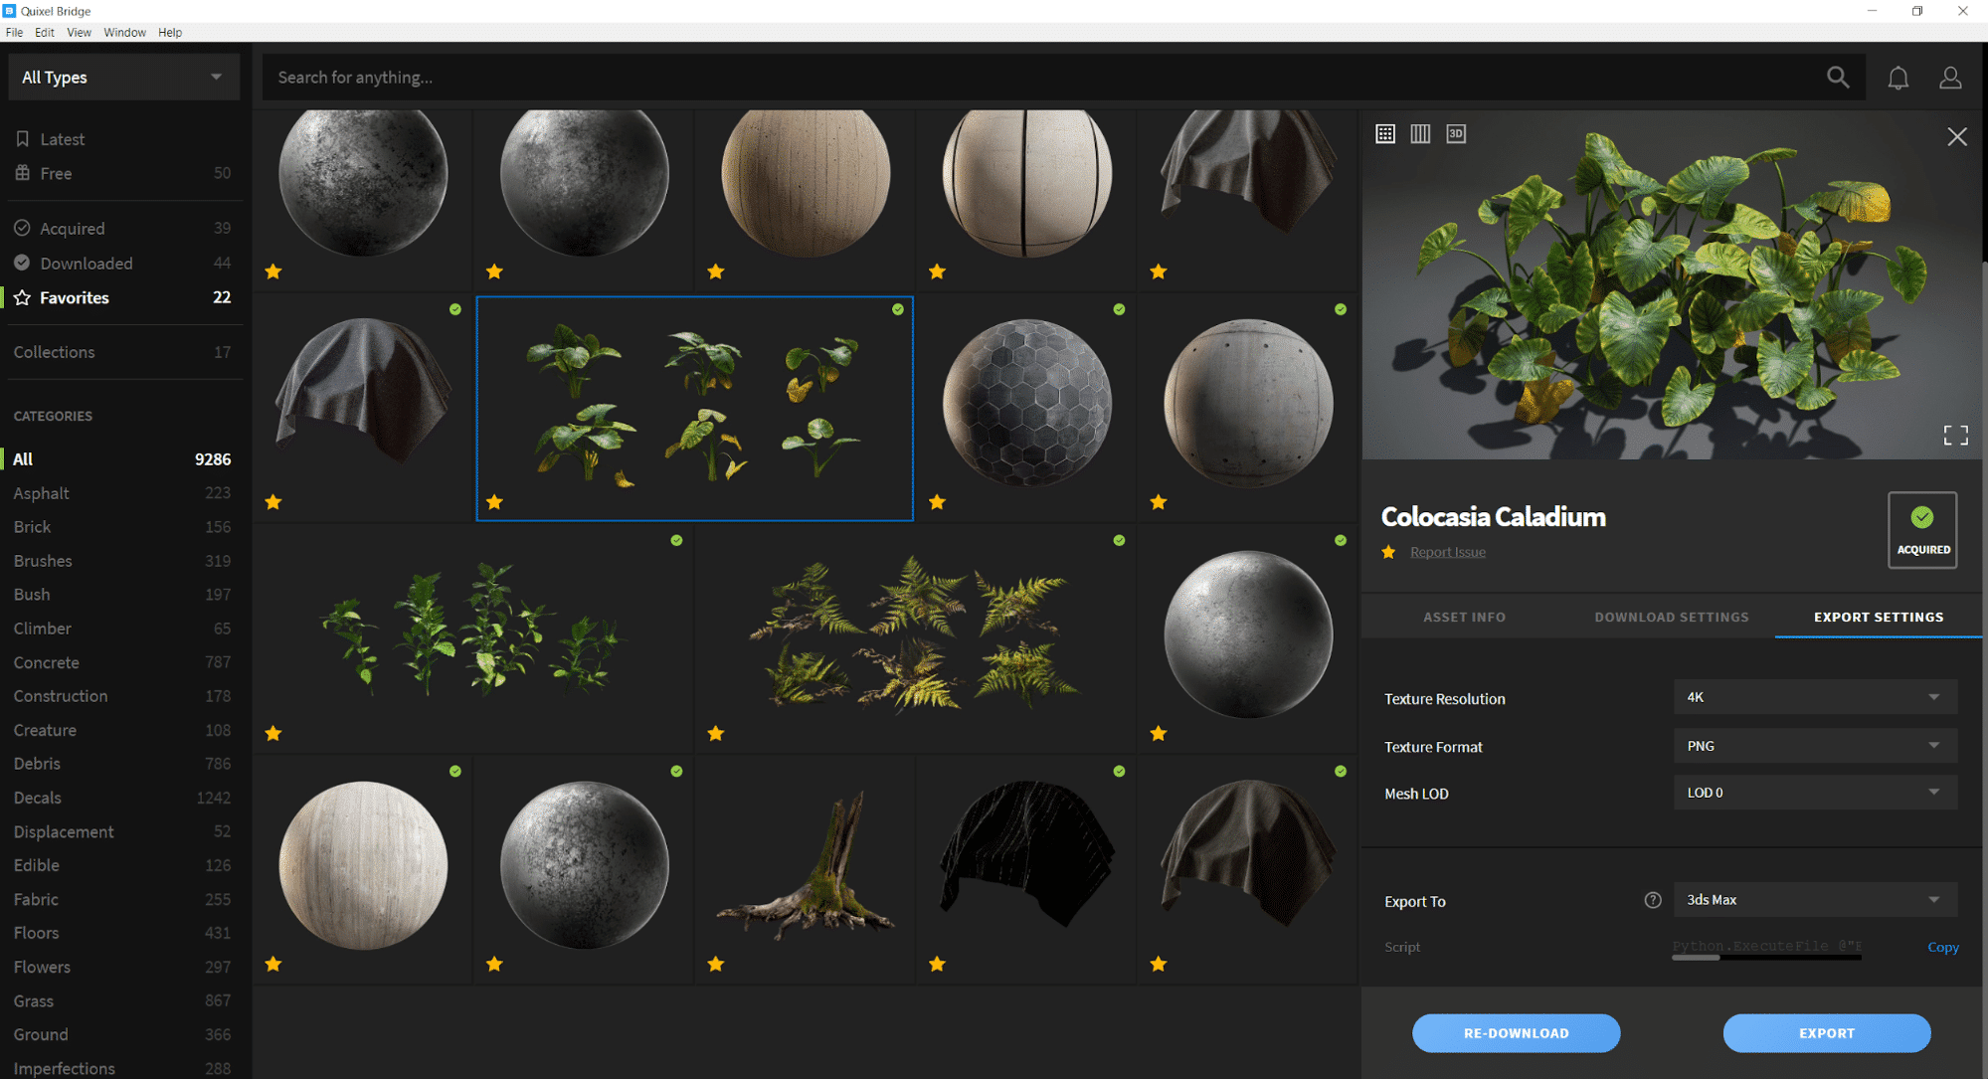Click the Report Issue link
This screenshot has height=1080, width=1988.
(1447, 552)
